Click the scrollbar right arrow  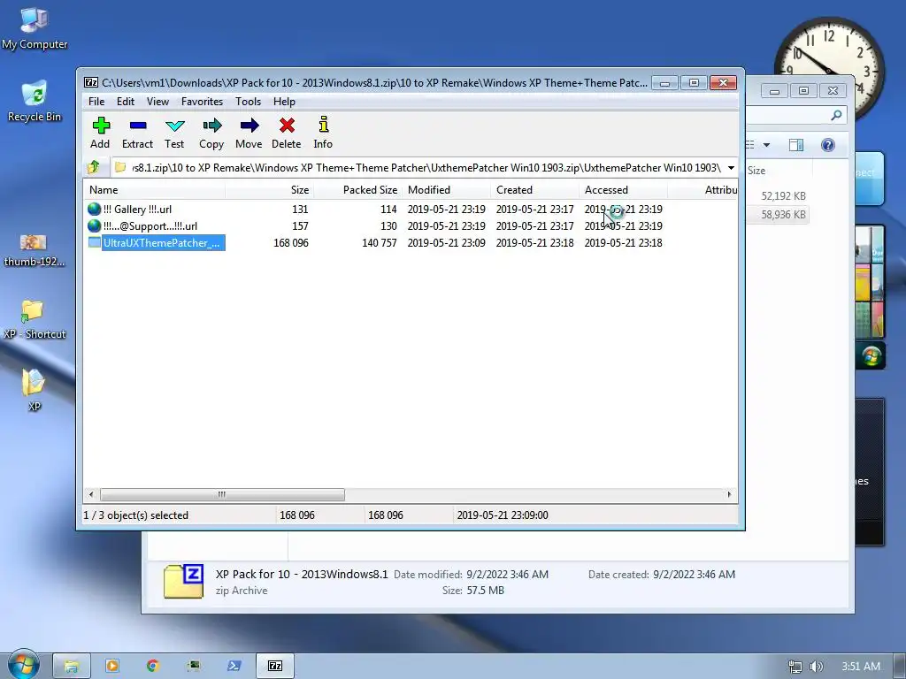(729, 494)
